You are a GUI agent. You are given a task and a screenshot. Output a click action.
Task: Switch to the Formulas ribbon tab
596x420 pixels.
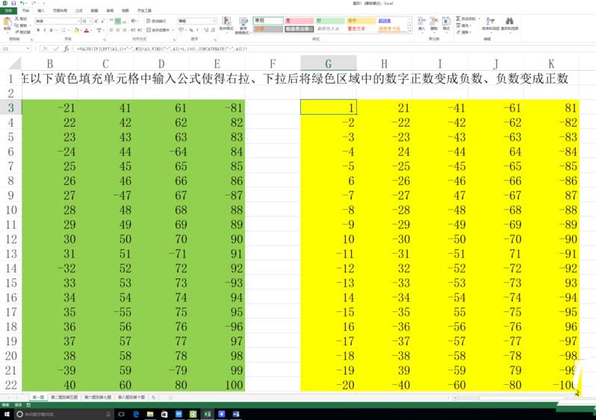[x=79, y=10]
